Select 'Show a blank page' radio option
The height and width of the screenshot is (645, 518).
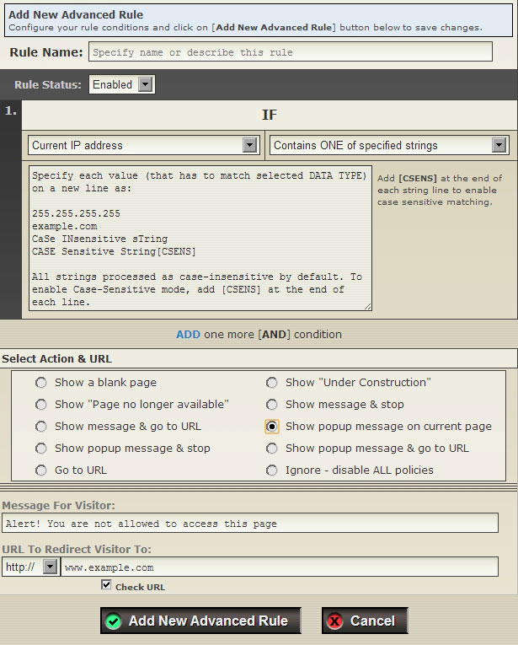41,383
